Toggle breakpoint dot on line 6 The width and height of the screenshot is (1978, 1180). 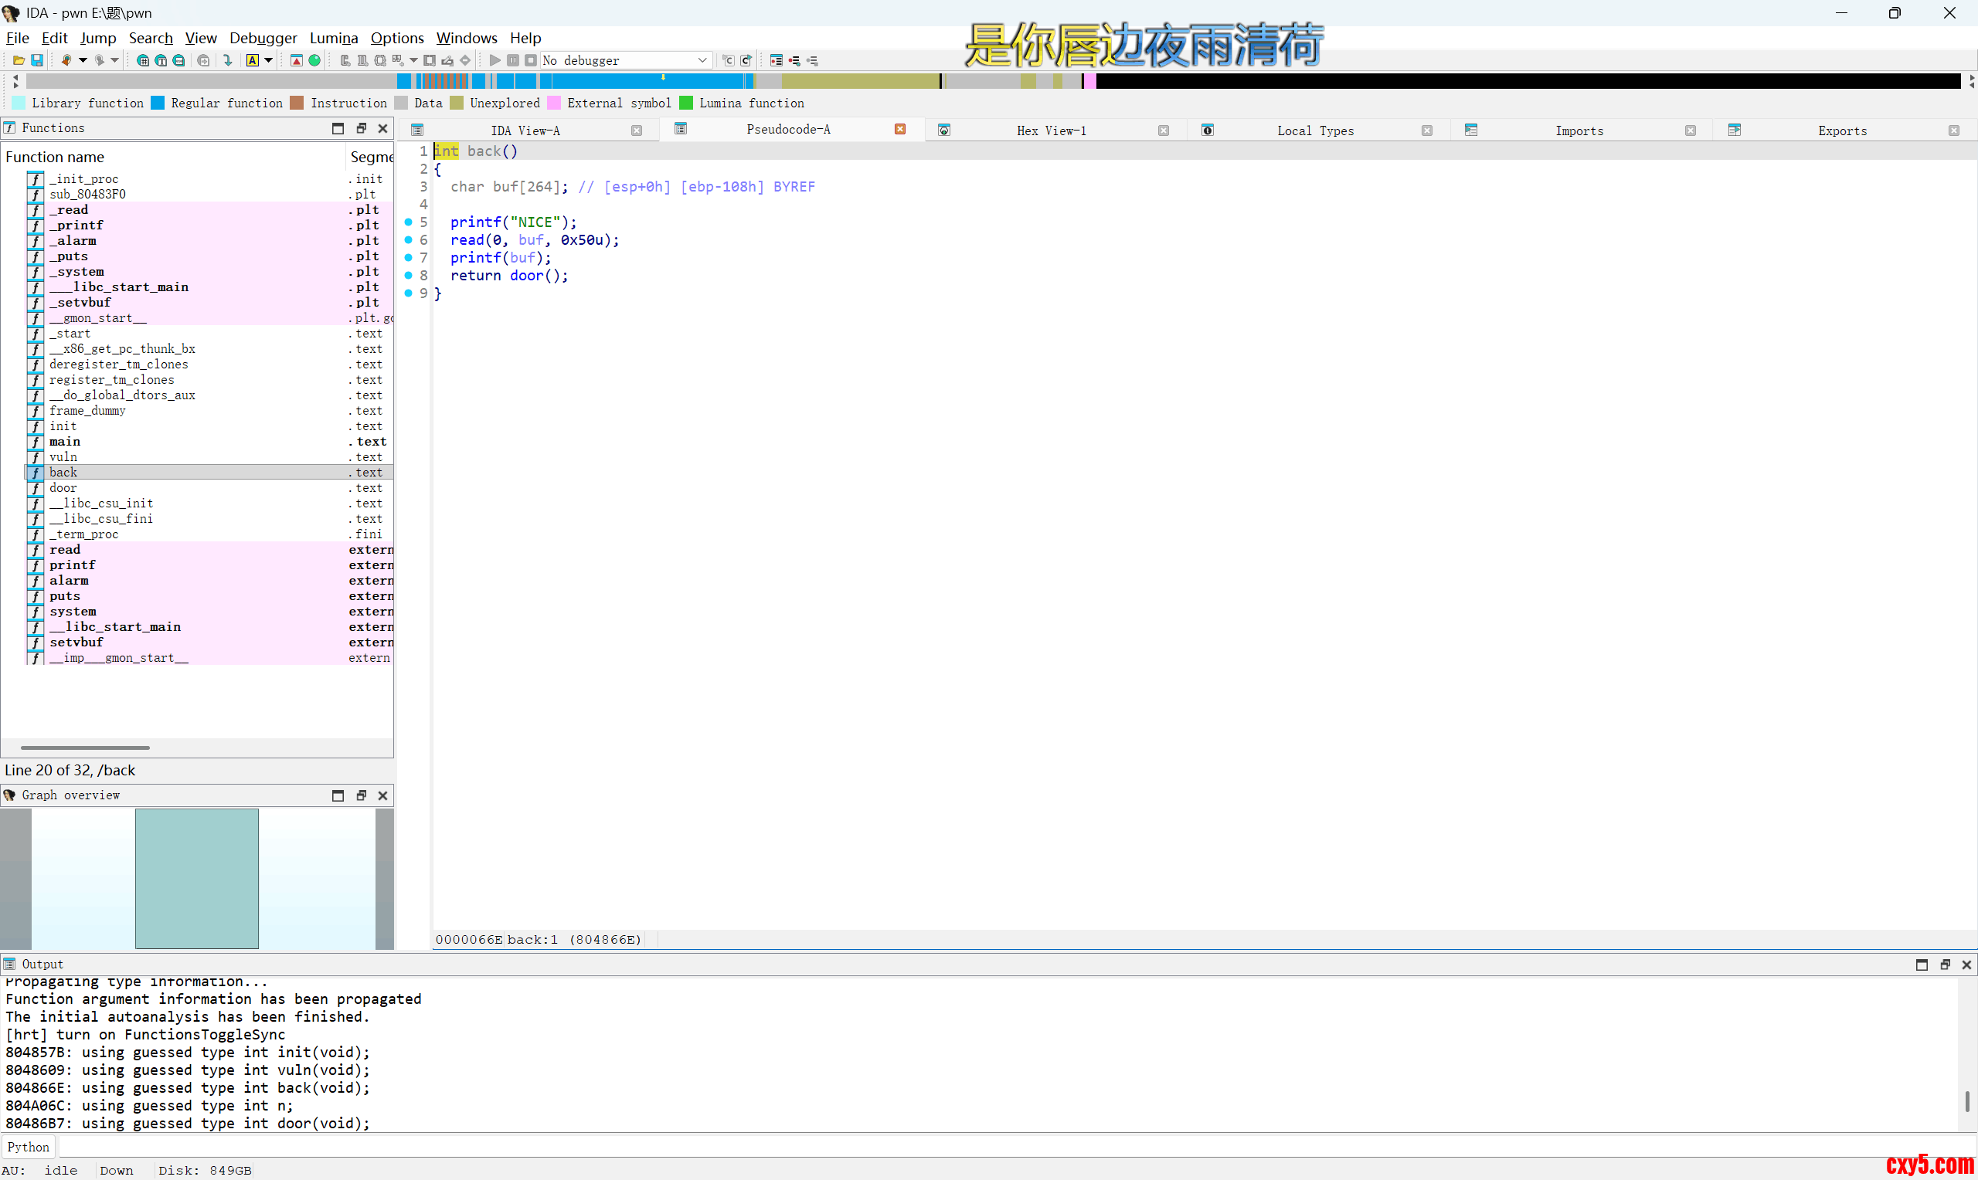[x=408, y=239]
